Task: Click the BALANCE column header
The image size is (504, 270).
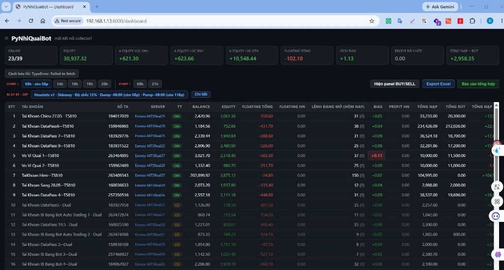Action: coord(201,107)
